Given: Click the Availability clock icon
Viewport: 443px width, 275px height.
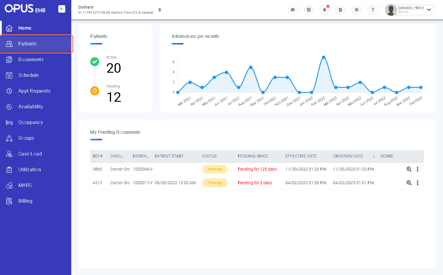Looking at the screenshot, I should point(9,107).
